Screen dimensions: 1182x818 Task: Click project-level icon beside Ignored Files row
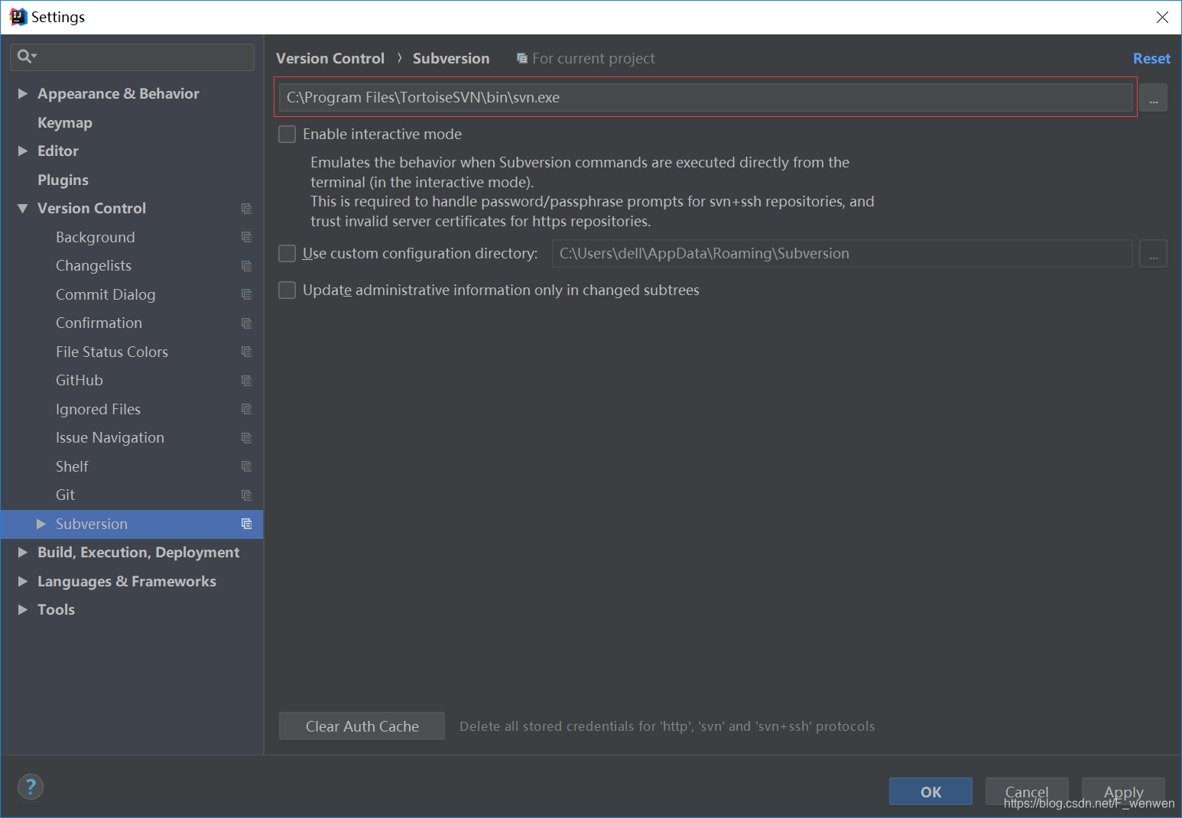246,409
